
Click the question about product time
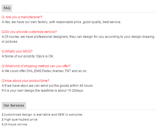[25, 81]
